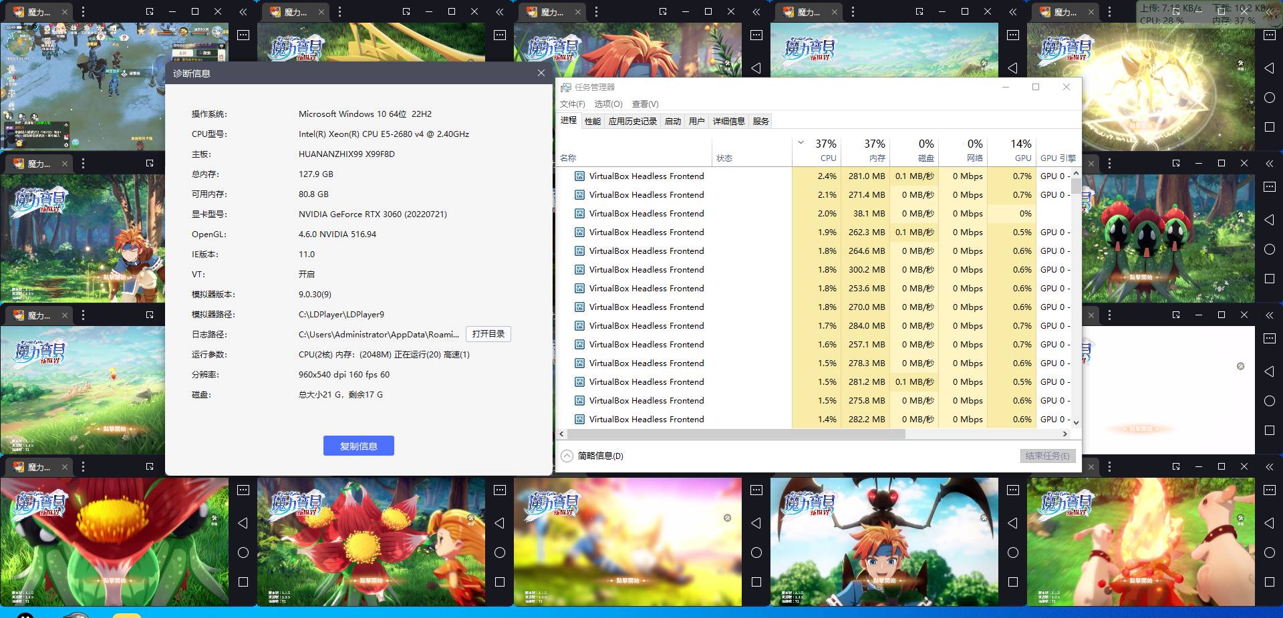This screenshot has height=618, width=1283.
Task: Click the pop-out window icon in top-left emulator title bar
Action: (150, 12)
